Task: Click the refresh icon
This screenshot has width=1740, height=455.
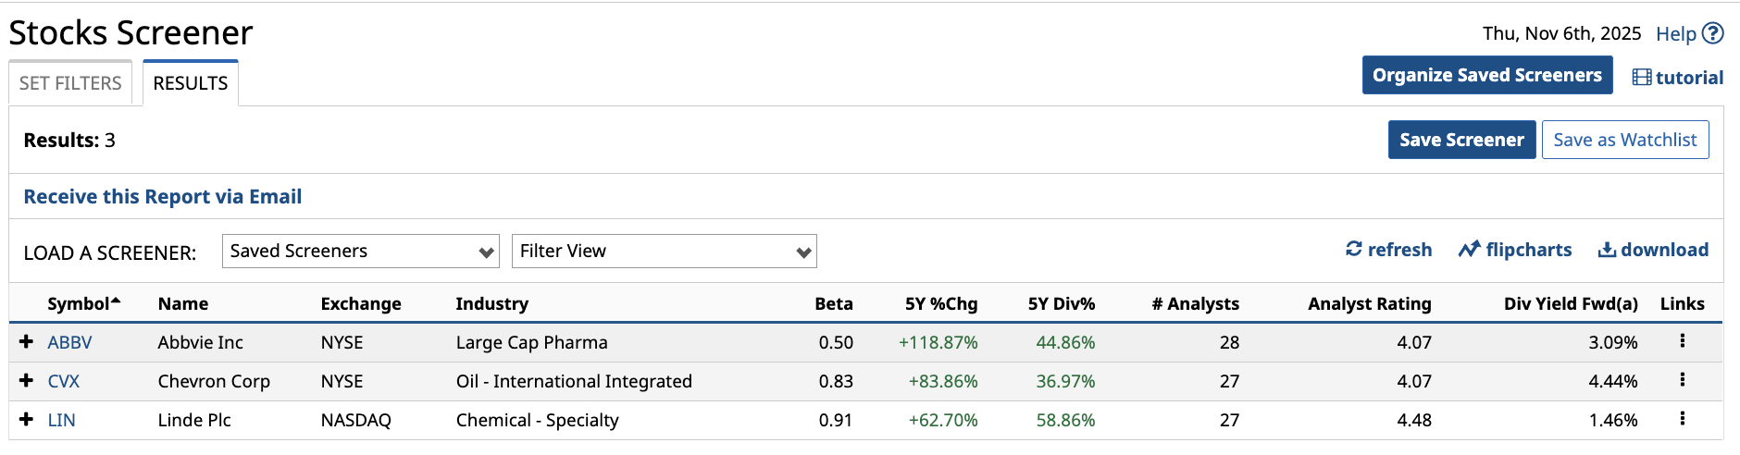Action: coord(1354,250)
